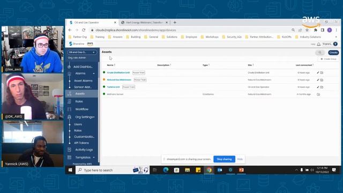The width and height of the screenshot is (343, 193).
Task: Open the Crude Distillation Unit asset link
Action: (x=118, y=73)
